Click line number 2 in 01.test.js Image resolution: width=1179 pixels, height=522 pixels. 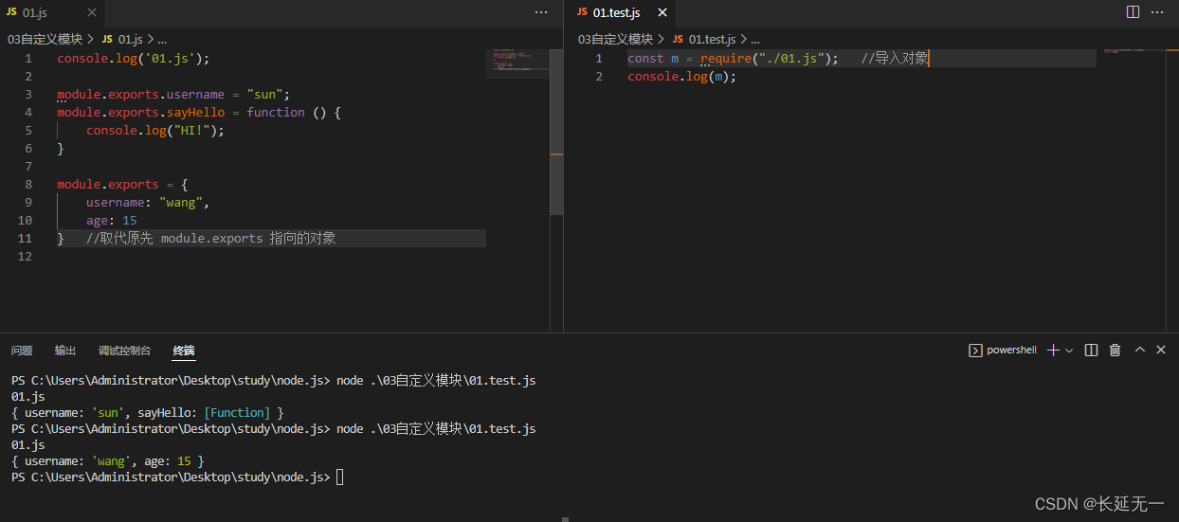(x=599, y=77)
